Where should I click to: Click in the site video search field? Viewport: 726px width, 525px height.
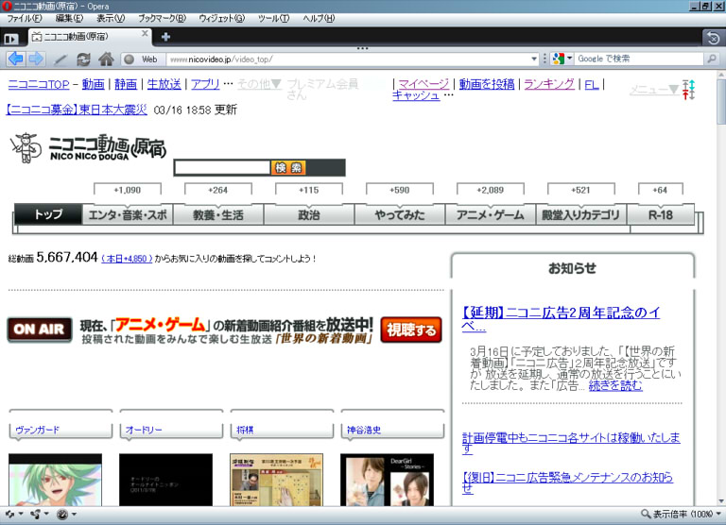pos(222,167)
